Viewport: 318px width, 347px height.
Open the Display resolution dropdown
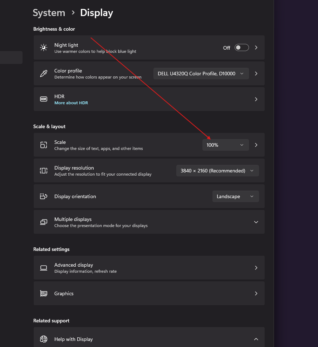[x=217, y=170]
